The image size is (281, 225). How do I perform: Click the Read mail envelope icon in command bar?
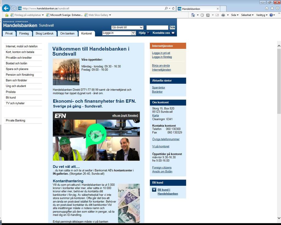pyautogui.click(x=217, y=15)
